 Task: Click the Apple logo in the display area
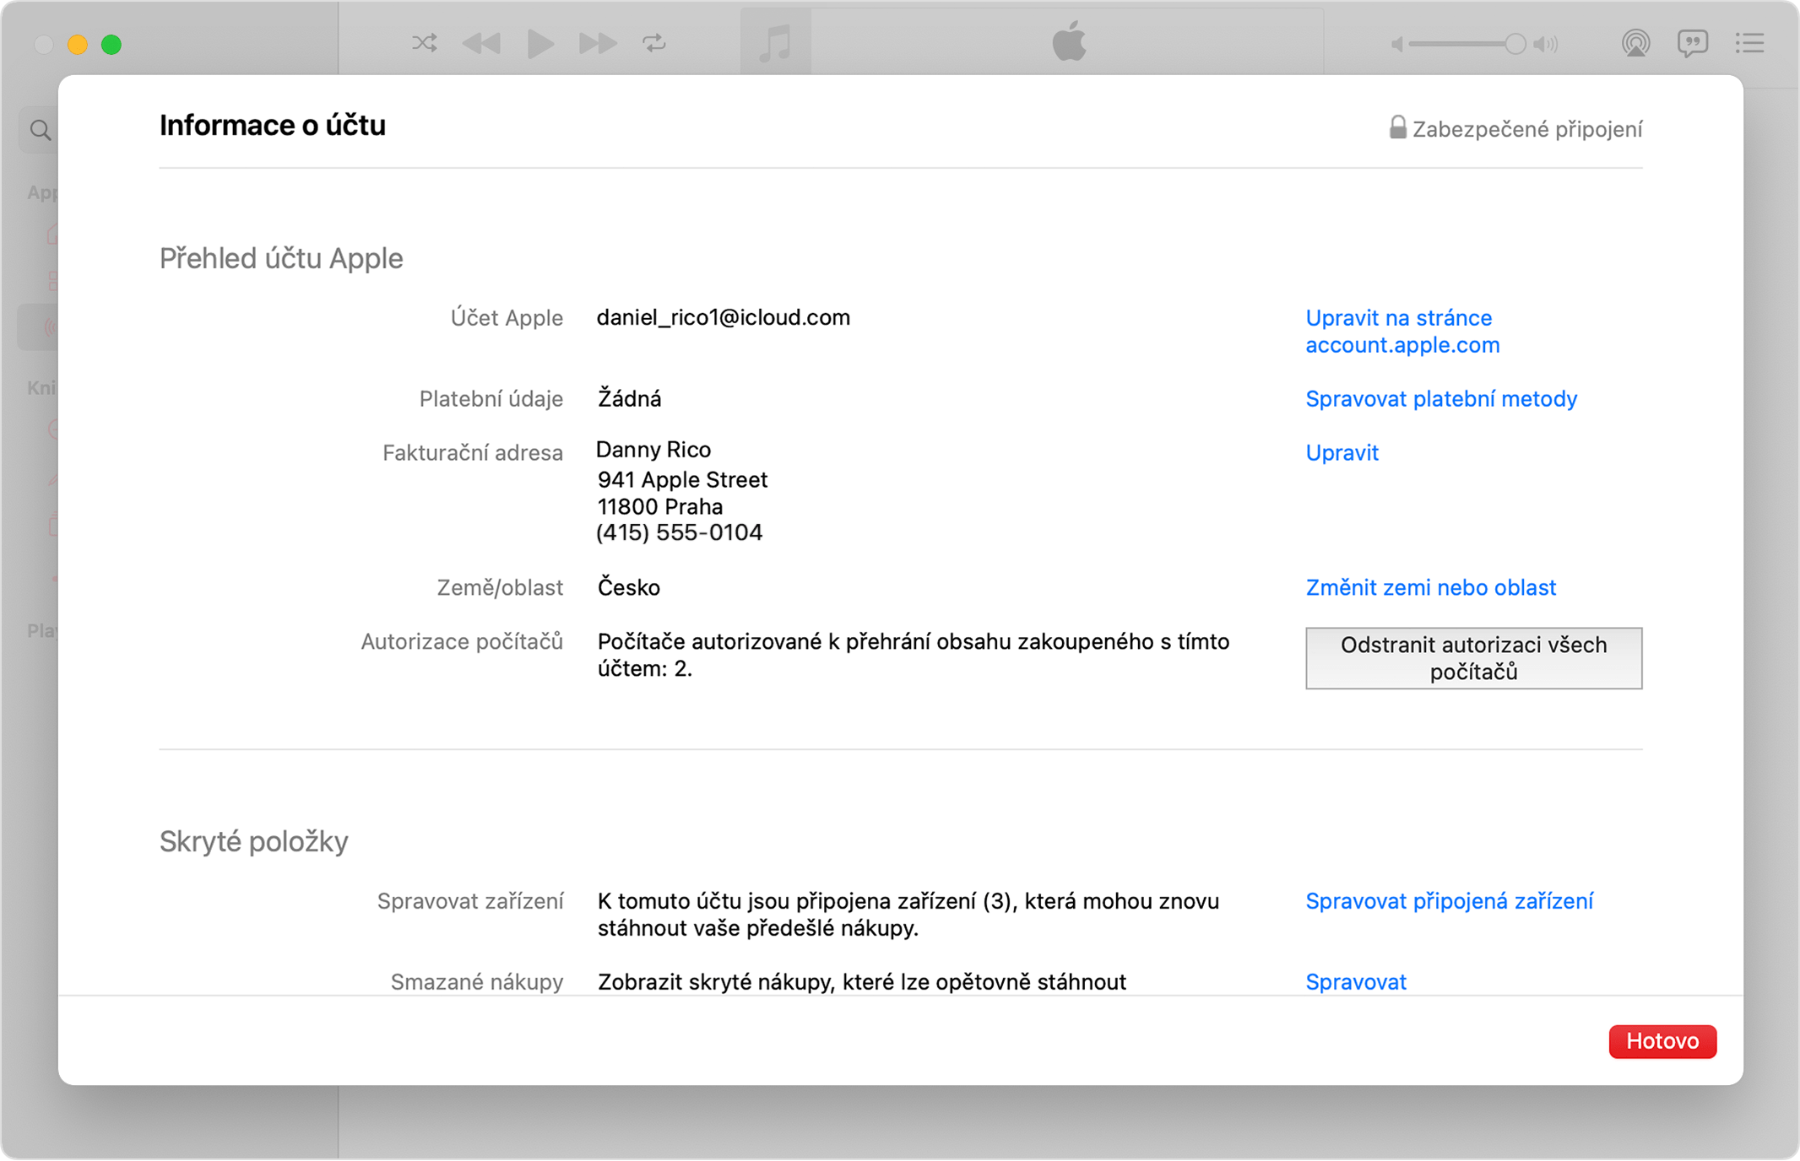click(x=1069, y=41)
